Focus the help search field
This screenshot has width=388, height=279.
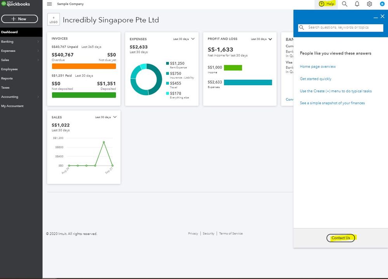341,28
